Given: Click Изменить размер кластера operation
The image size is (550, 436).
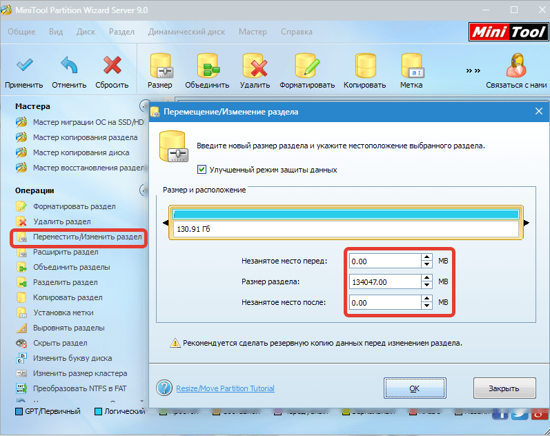Looking at the screenshot, I should click(x=72, y=373).
